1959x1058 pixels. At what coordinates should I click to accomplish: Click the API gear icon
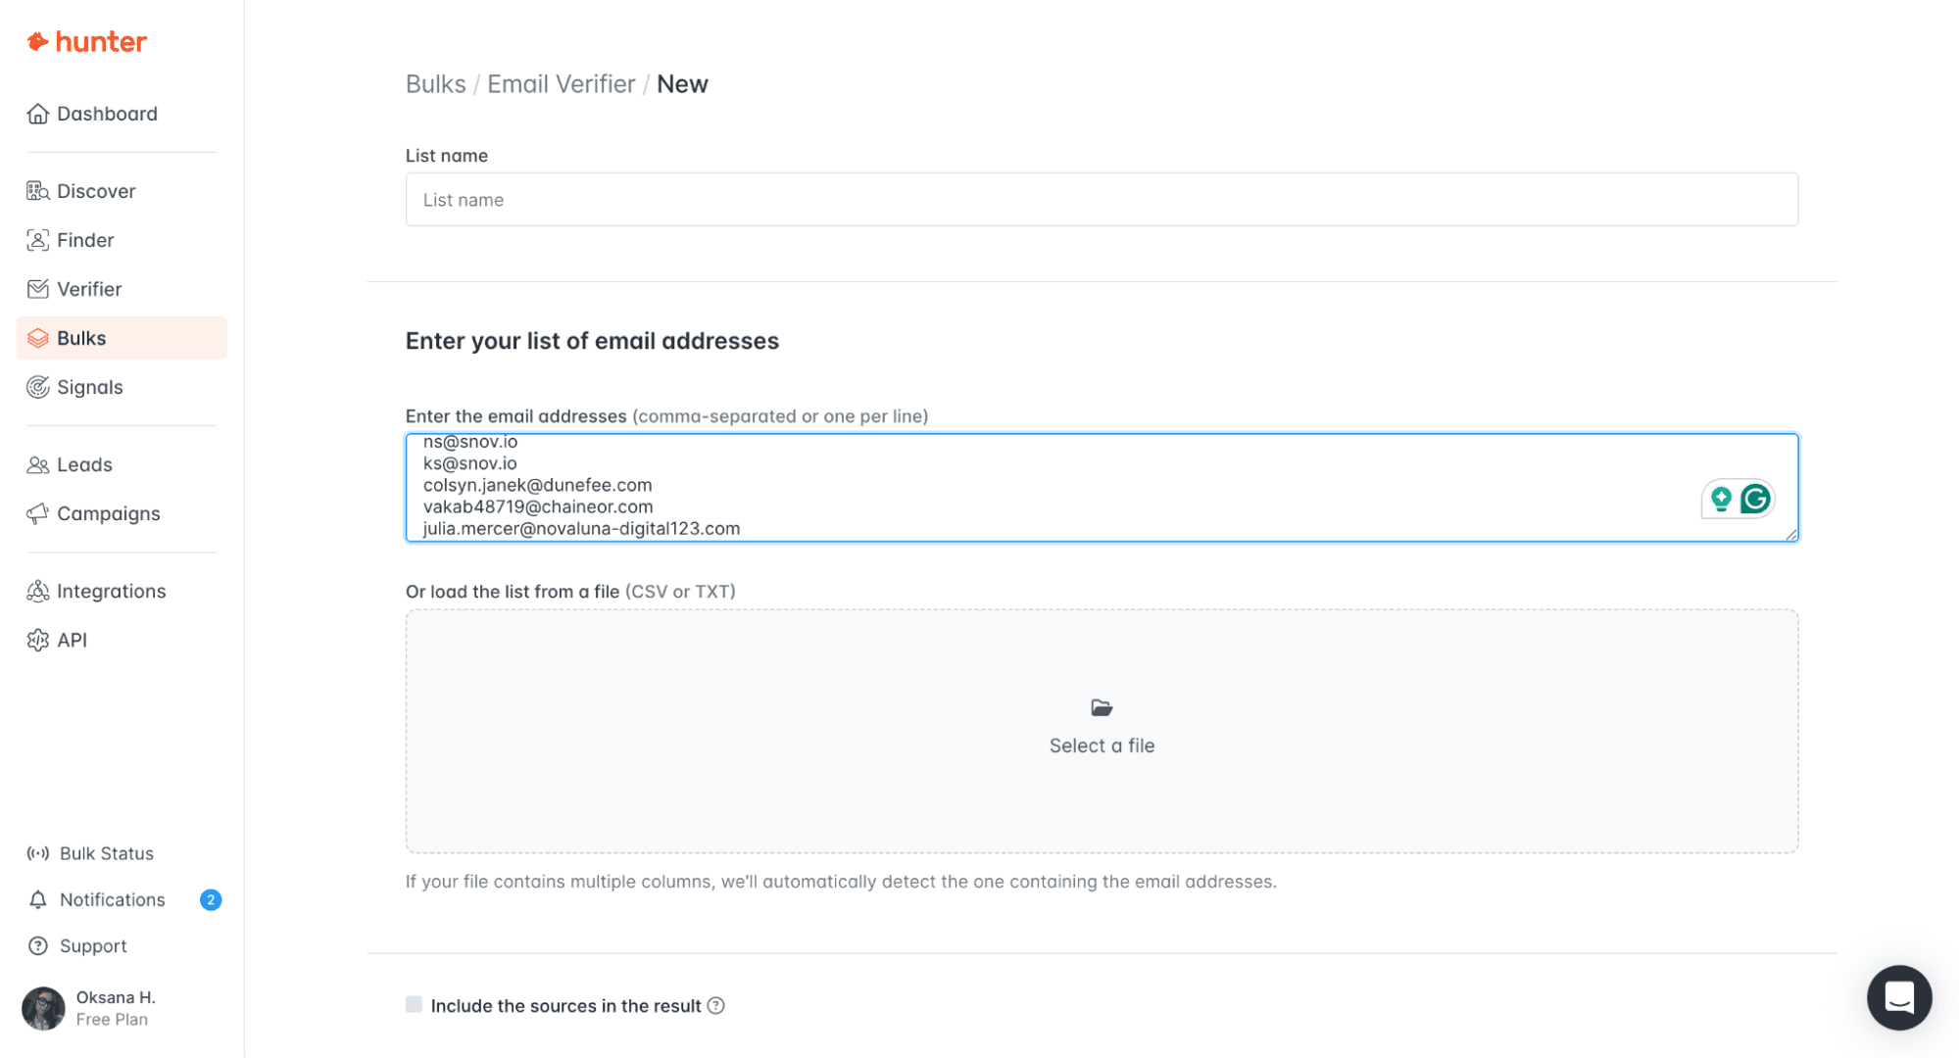click(x=38, y=640)
